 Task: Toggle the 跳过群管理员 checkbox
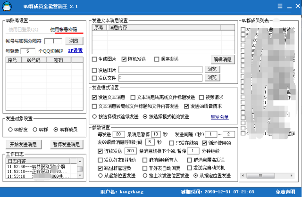click(100, 168)
